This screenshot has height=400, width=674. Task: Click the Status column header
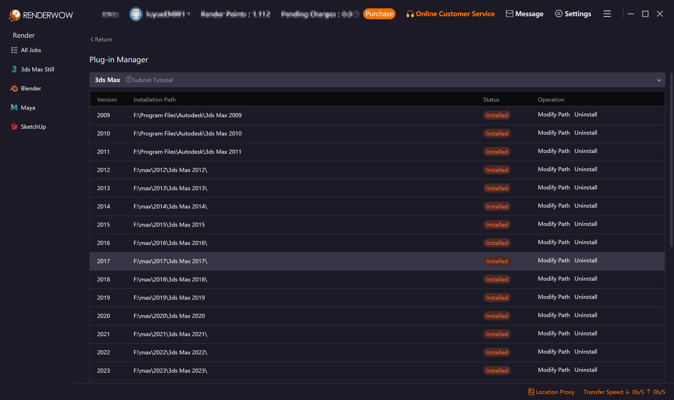coord(491,100)
